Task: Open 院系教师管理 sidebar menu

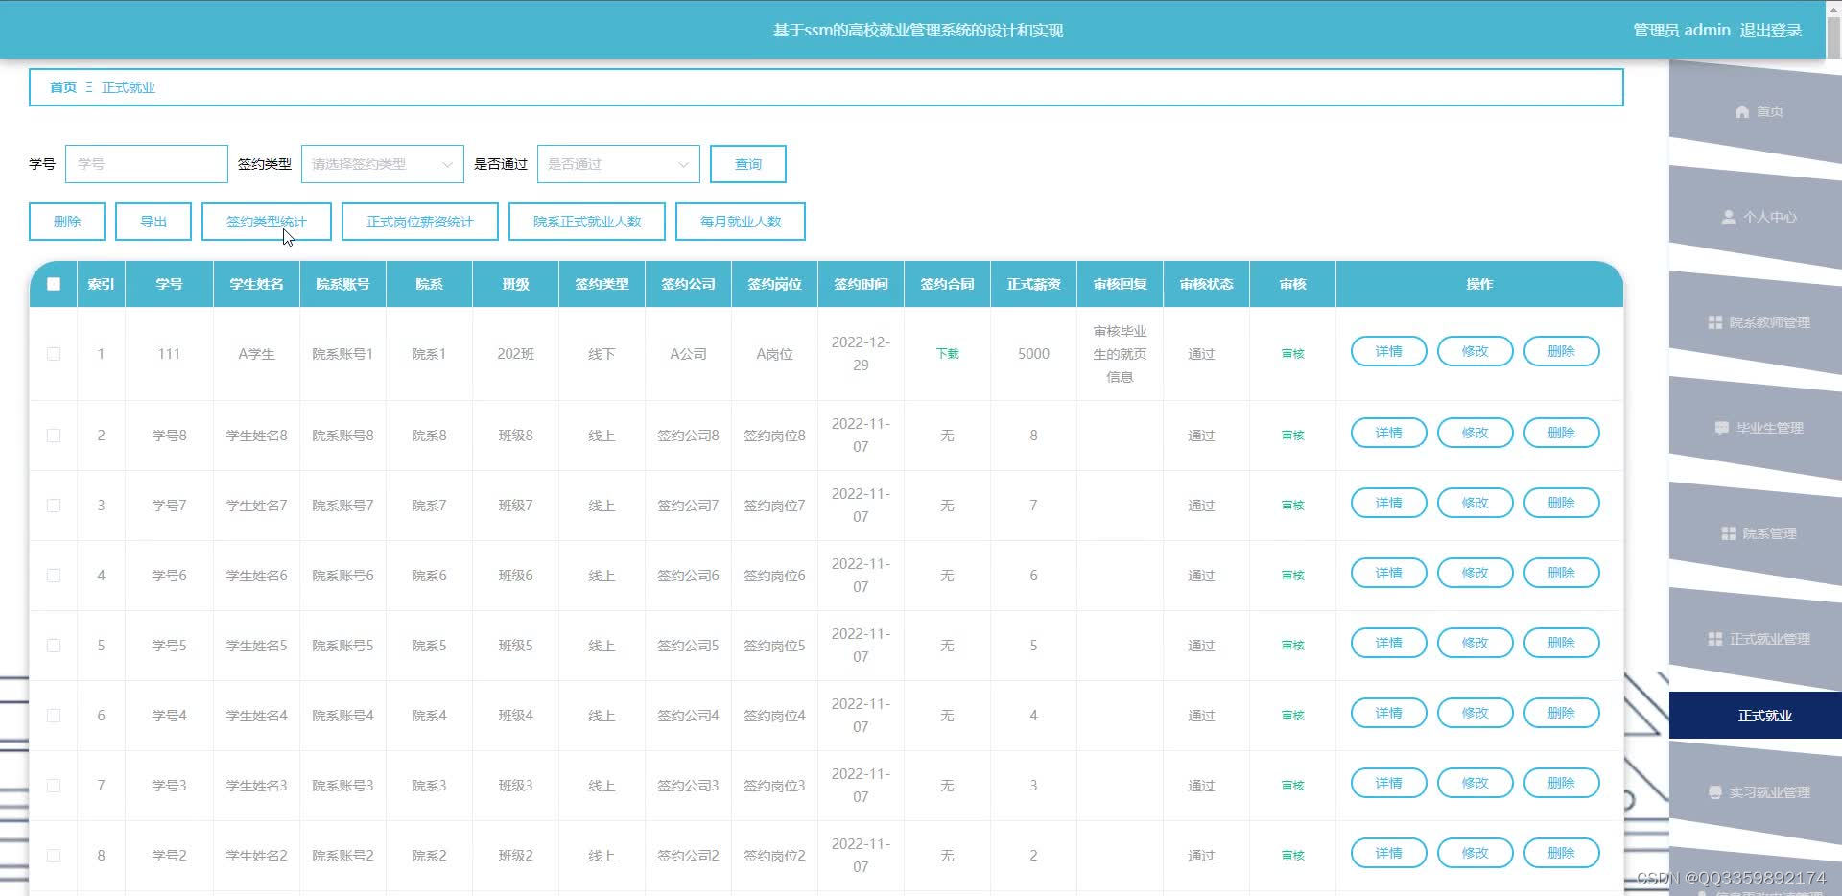Action: [1756, 322]
